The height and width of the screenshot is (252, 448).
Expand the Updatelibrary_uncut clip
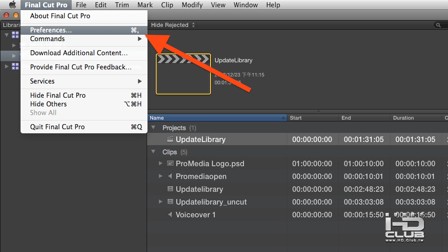coord(161,202)
